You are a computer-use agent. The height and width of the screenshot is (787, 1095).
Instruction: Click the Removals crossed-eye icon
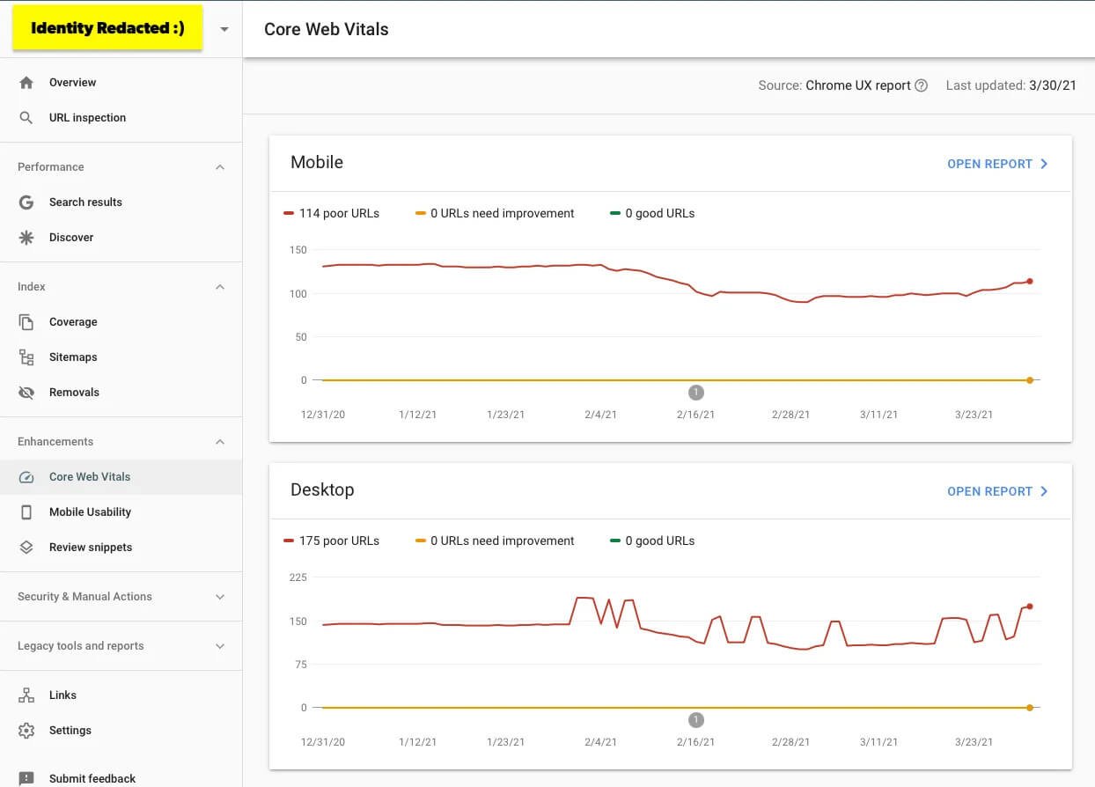tap(26, 393)
